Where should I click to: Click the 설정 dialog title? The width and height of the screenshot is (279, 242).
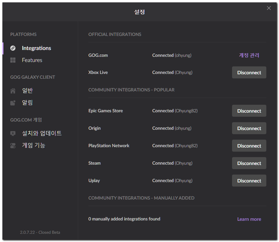[x=139, y=12]
